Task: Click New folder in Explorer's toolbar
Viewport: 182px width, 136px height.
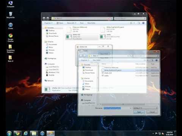Action: [91, 23]
